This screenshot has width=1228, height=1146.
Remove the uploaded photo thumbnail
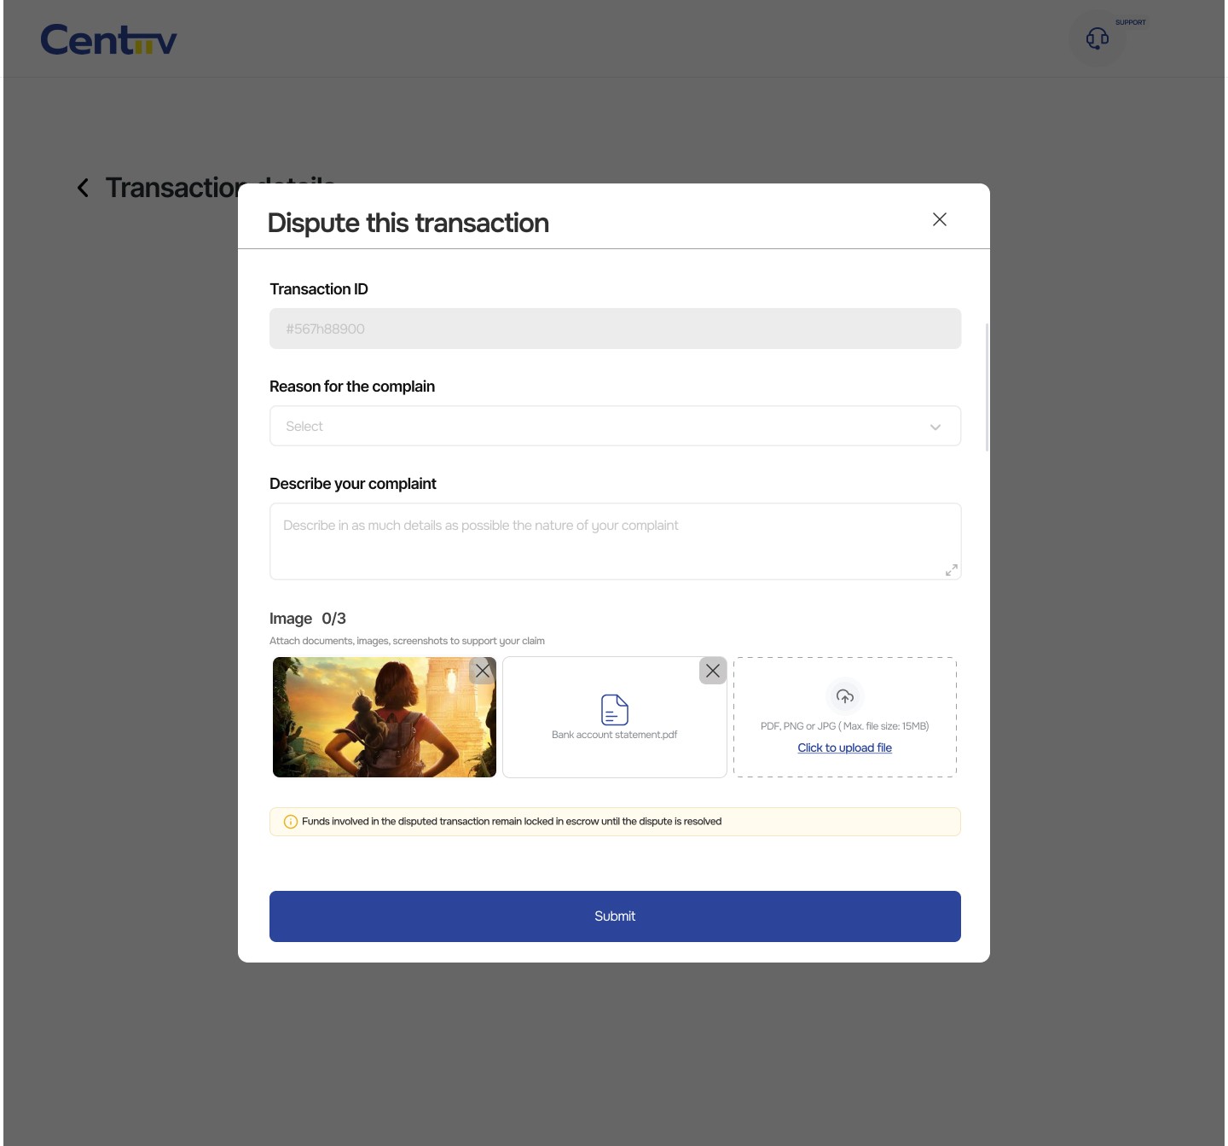(483, 671)
